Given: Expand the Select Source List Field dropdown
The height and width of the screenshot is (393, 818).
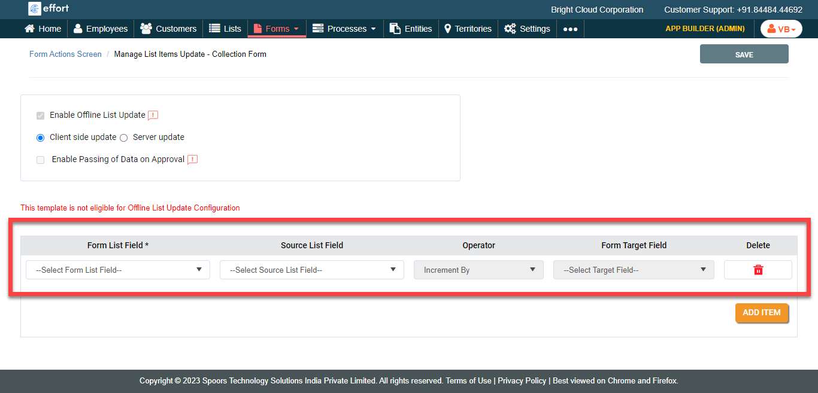Looking at the screenshot, I should (311, 270).
